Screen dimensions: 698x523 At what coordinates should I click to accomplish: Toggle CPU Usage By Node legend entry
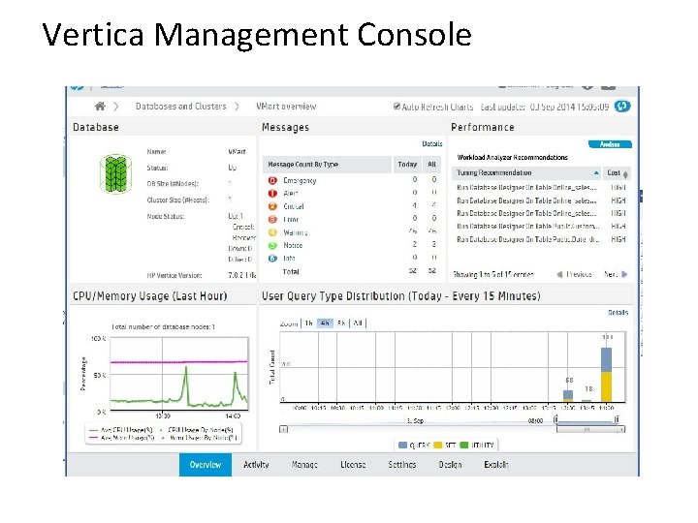[197, 430]
